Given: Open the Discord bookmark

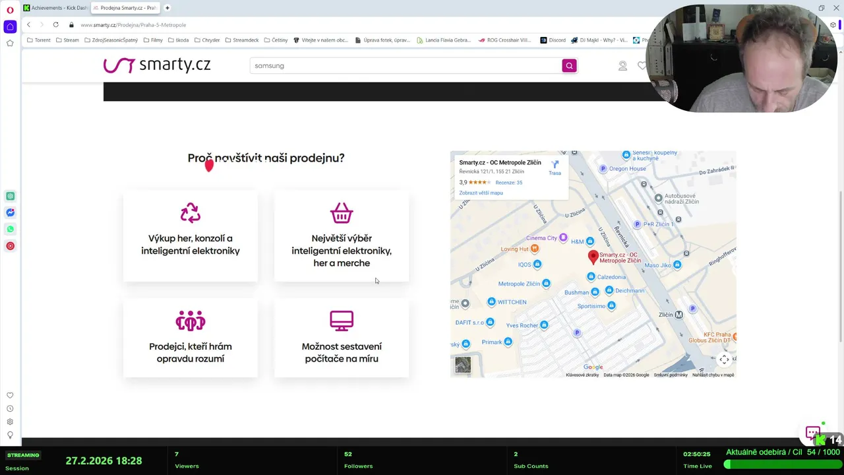Looking at the screenshot, I should tap(553, 40).
